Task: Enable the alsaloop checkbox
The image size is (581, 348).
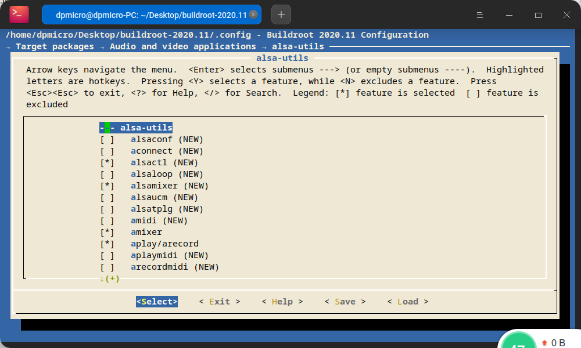Action: (x=107, y=174)
